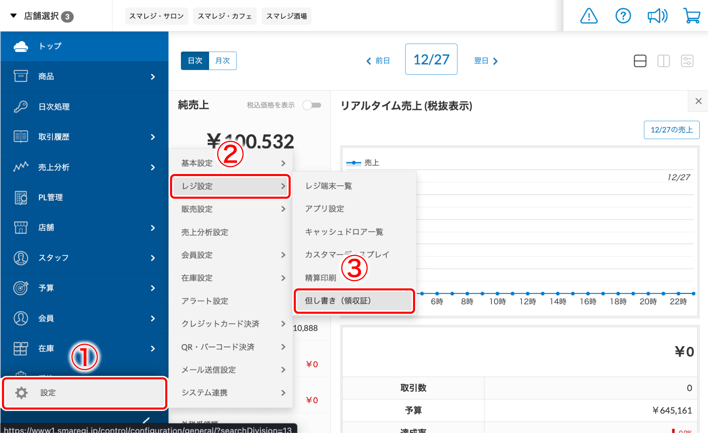Open レジ設定 submenu
This screenshot has width=708, height=433.
coord(231,186)
